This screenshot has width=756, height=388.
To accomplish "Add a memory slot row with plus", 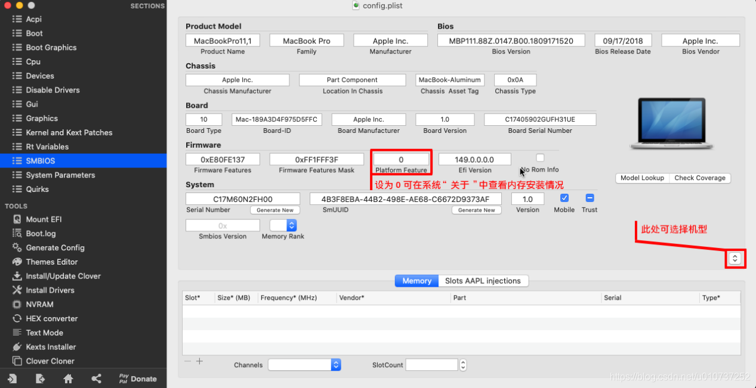I will click(199, 361).
